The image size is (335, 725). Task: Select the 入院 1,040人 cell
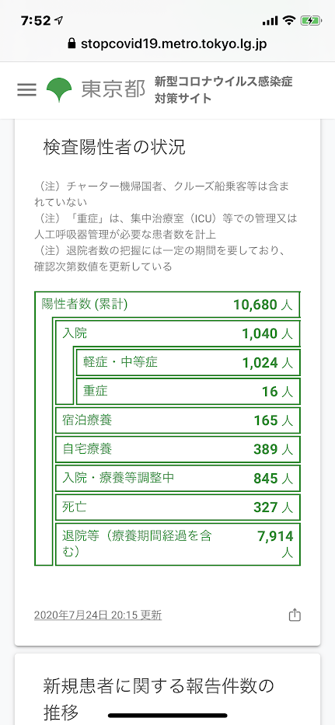tap(178, 333)
